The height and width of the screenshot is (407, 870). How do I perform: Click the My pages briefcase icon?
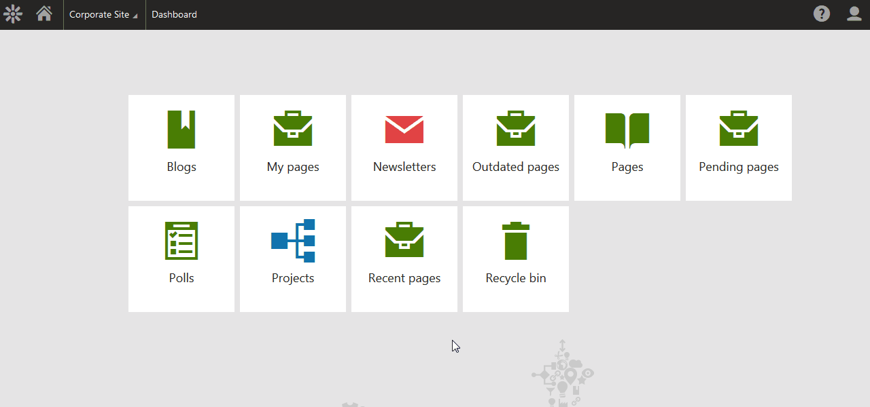[293, 128]
